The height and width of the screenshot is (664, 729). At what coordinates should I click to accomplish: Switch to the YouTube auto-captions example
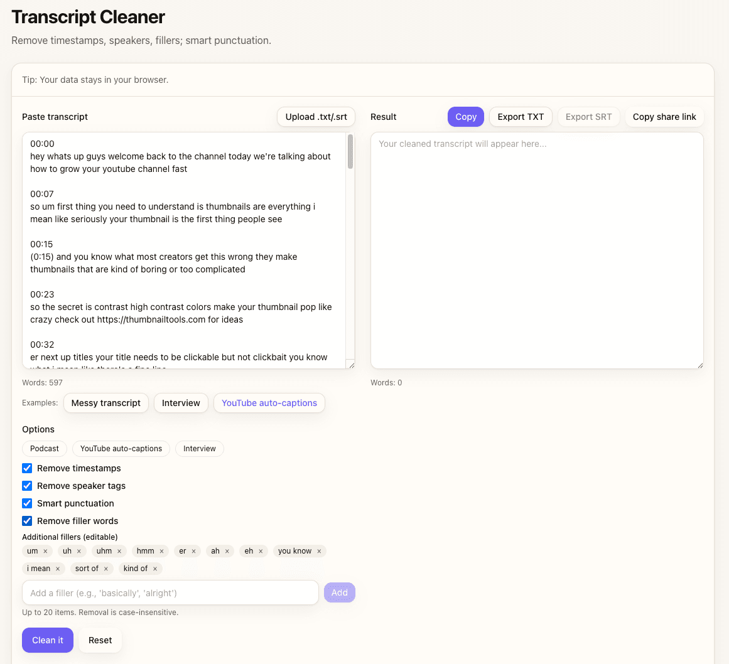[x=269, y=403]
